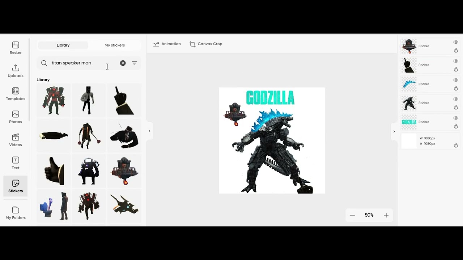Select the Godzilla monster layer thumbnail

(x=409, y=103)
